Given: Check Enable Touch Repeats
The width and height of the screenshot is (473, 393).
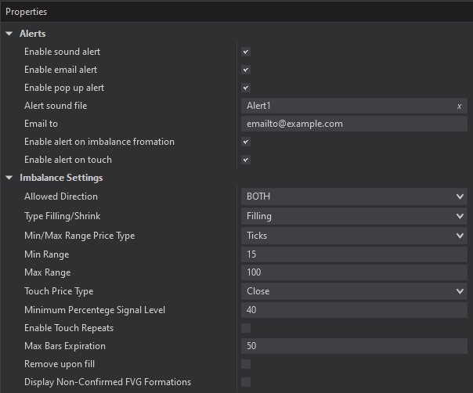Looking at the screenshot, I should 246,328.
